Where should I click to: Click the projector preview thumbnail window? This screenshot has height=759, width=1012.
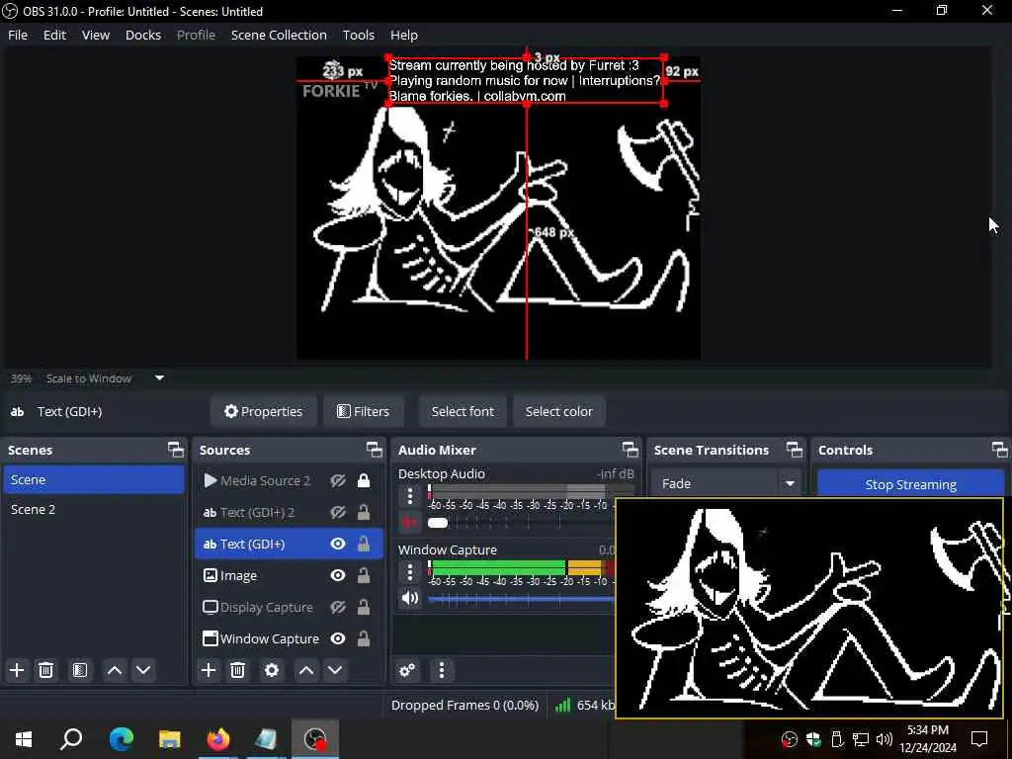[x=809, y=608]
